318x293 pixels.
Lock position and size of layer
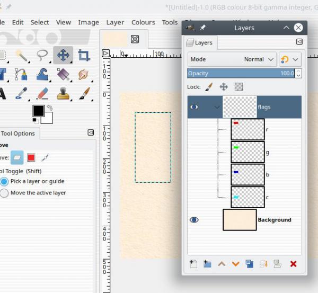[x=224, y=87]
